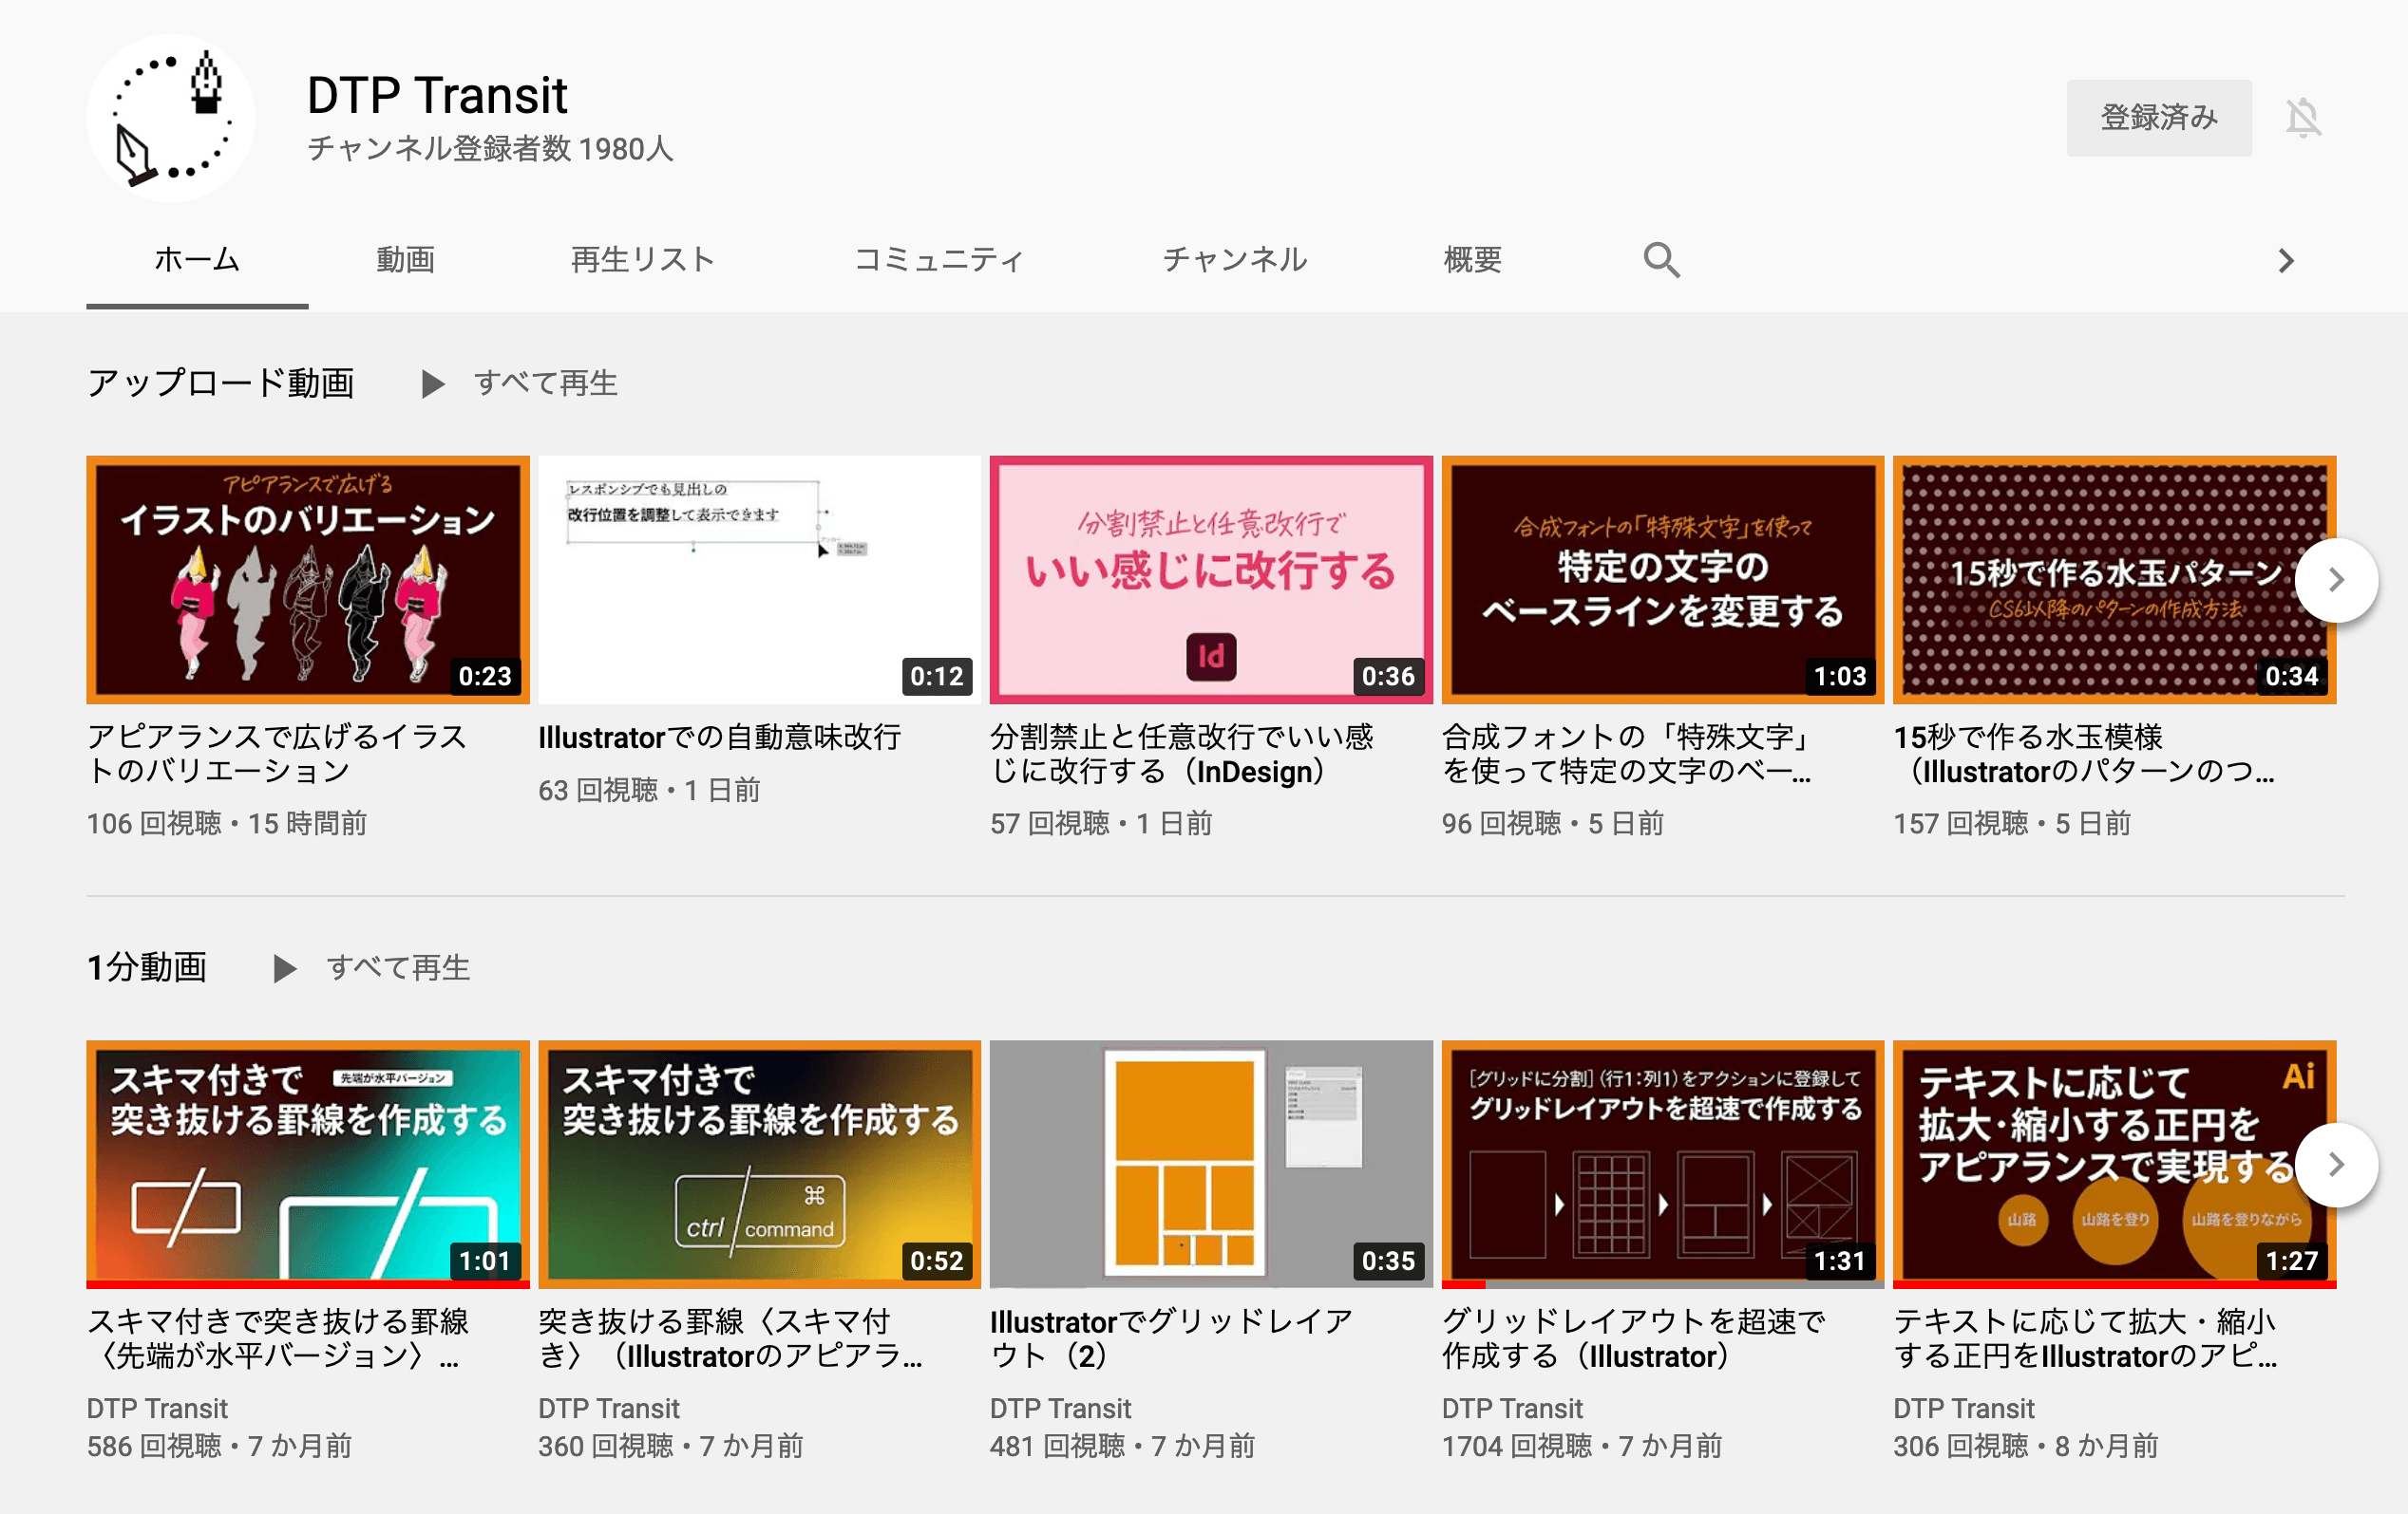
Task: Open ctrl/command thumbnail 0:52
Action: coord(760,1165)
